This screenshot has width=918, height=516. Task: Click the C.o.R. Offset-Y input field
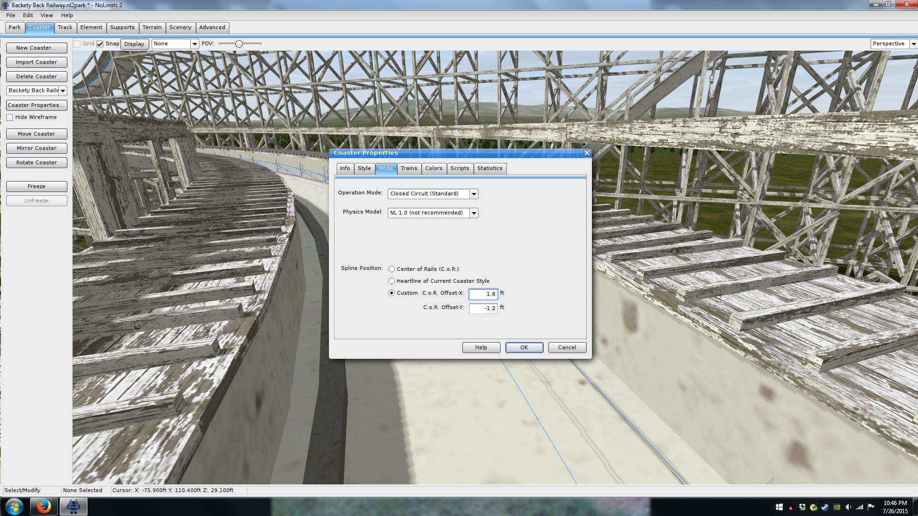click(x=483, y=308)
